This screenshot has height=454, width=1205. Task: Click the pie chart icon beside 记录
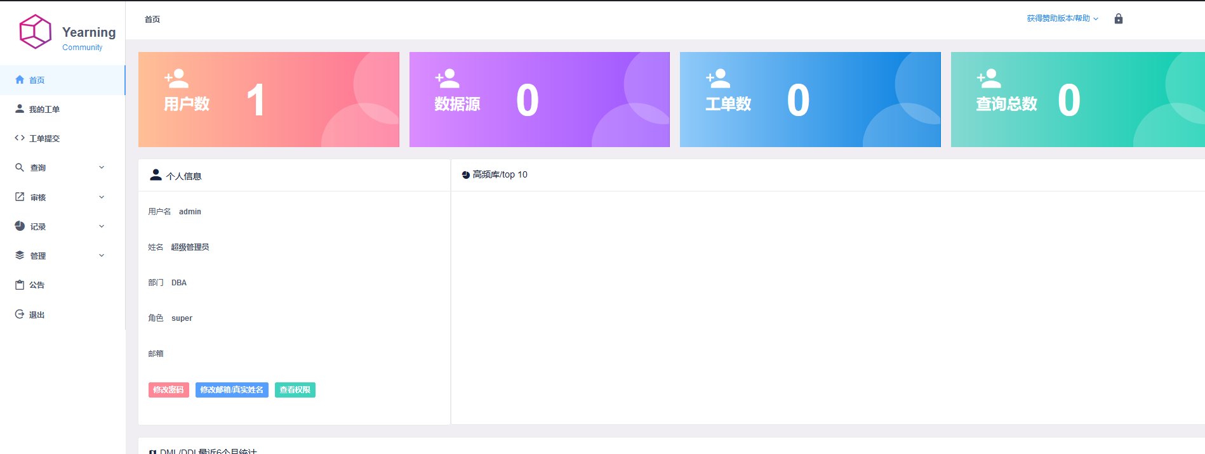tap(20, 226)
